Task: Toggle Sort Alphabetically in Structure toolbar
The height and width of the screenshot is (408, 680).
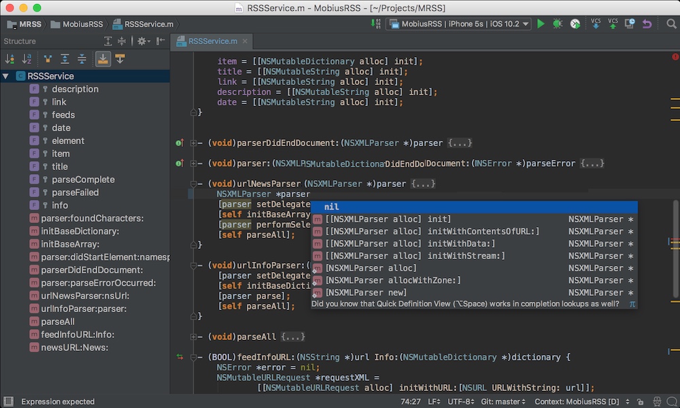Action: (27, 59)
